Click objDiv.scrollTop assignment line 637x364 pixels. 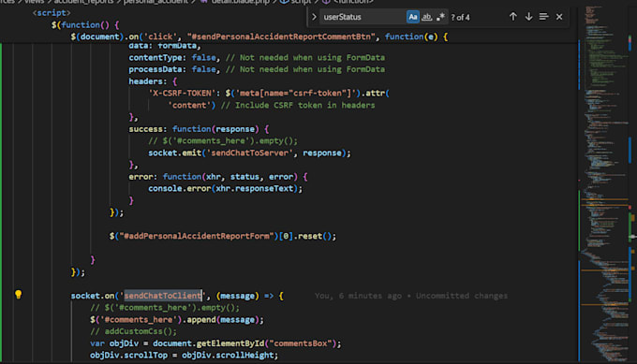184,356
